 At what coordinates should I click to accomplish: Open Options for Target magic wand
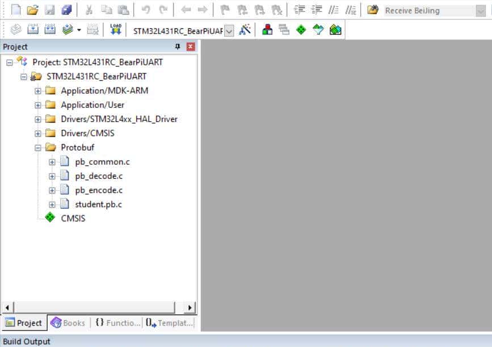(245, 30)
